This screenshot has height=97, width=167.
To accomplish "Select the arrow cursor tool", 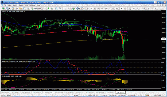I will pos(122,8).
